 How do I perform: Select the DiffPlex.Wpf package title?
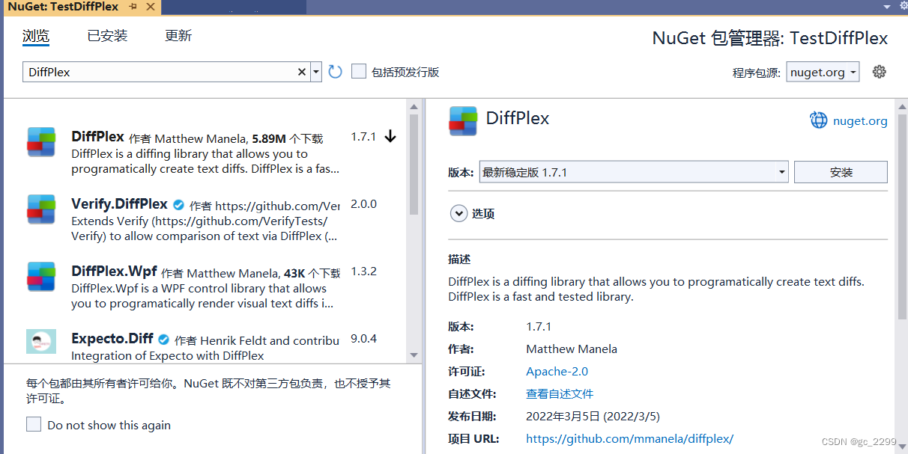(x=114, y=272)
